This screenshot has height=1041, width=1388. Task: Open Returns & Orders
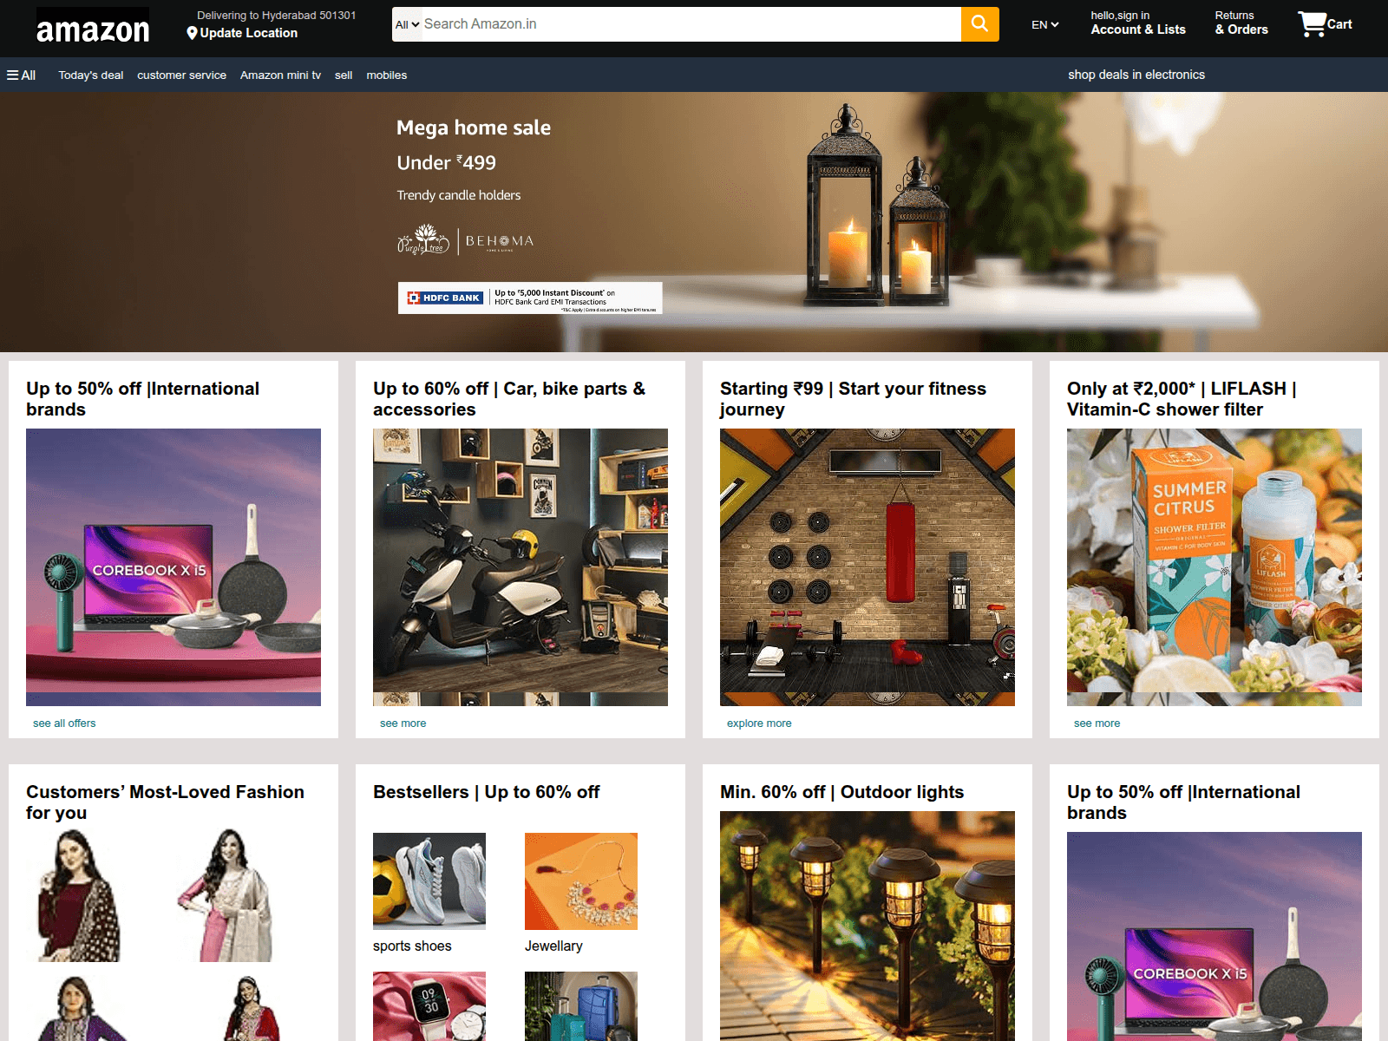1241,23
